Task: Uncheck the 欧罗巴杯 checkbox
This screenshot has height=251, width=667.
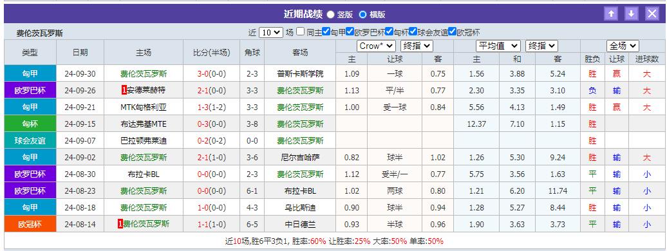Action: pyautogui.click(x=350, y=32)
